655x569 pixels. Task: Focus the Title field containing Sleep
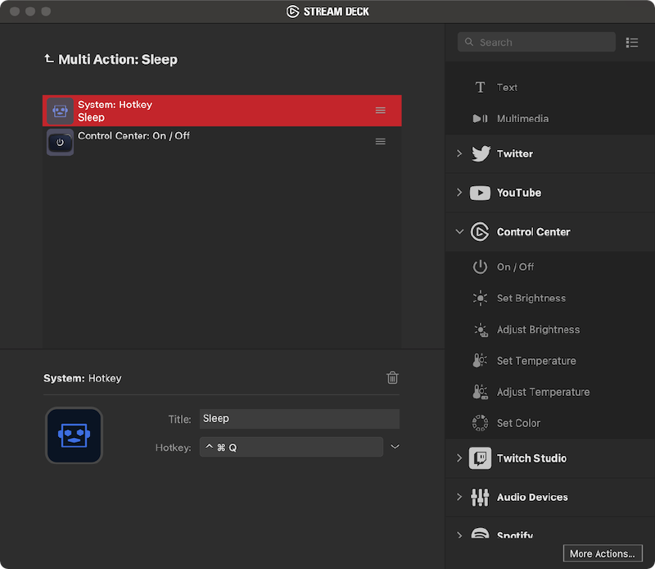(300, 419)
